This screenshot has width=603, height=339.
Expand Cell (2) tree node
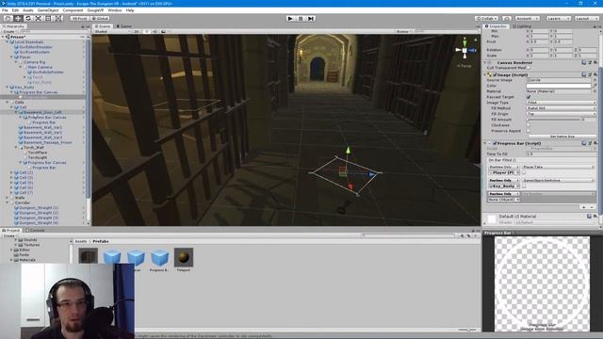[11, 172]
